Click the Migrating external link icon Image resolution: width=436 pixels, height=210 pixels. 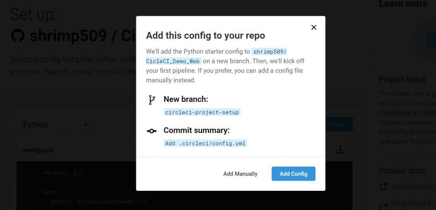point(384,207)
